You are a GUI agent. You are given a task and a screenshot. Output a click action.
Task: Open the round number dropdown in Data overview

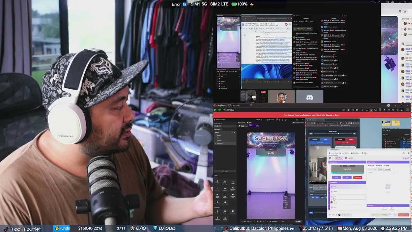click(372, 169)
